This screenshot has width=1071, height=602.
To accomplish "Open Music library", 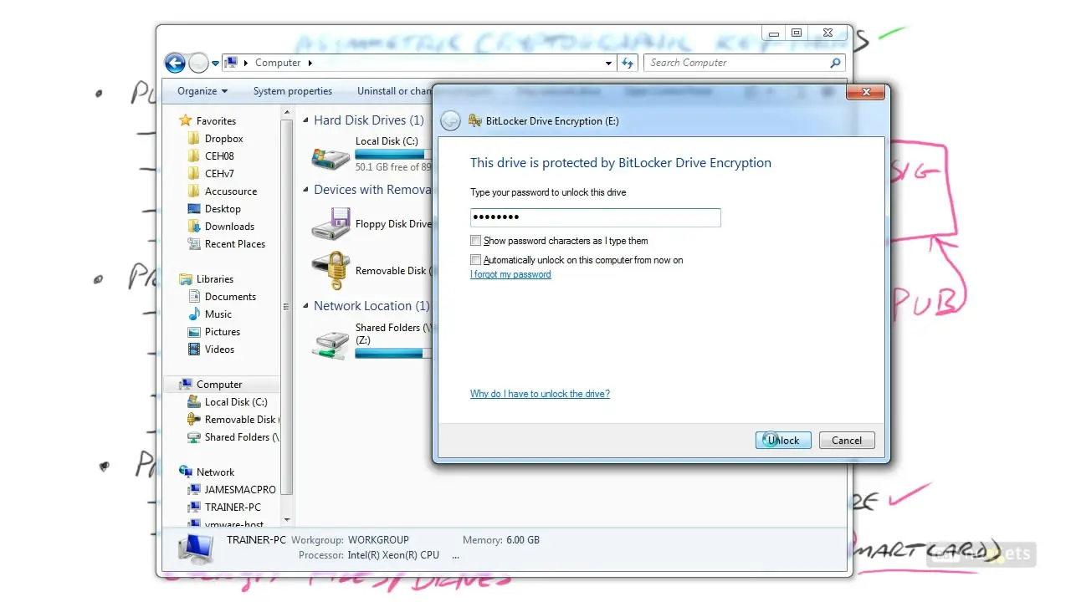I will [218, 314].
